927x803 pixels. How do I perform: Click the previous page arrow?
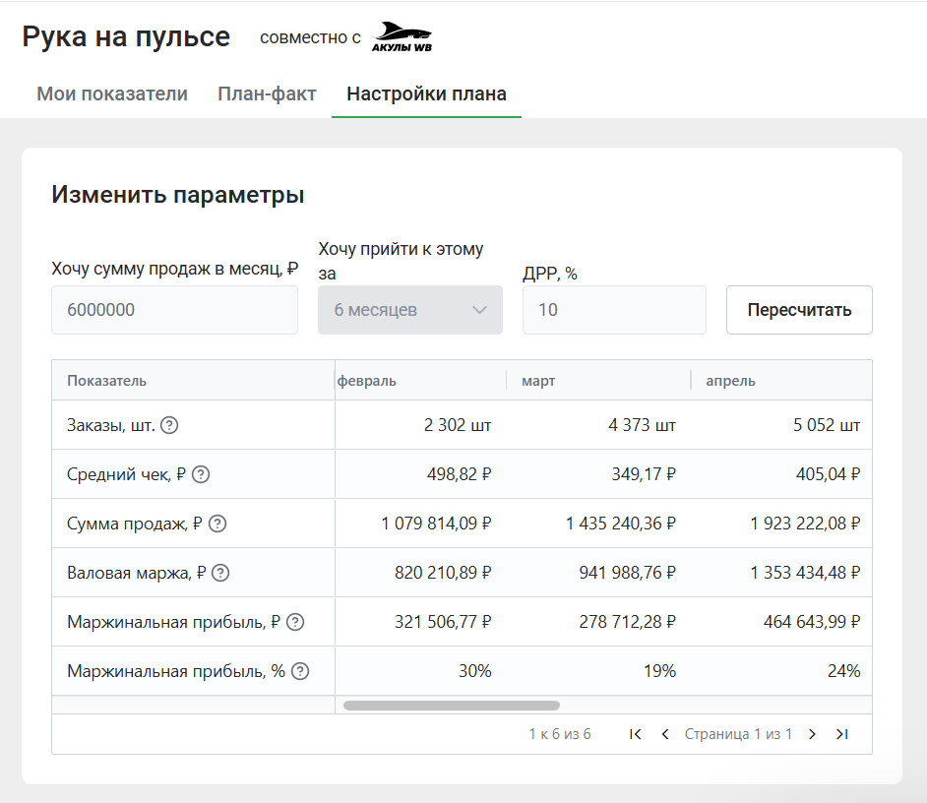664,733
